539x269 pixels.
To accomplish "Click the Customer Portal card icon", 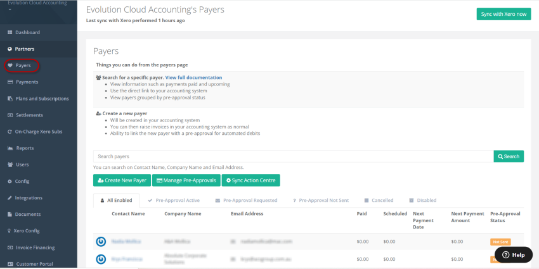I will [10, 264].
